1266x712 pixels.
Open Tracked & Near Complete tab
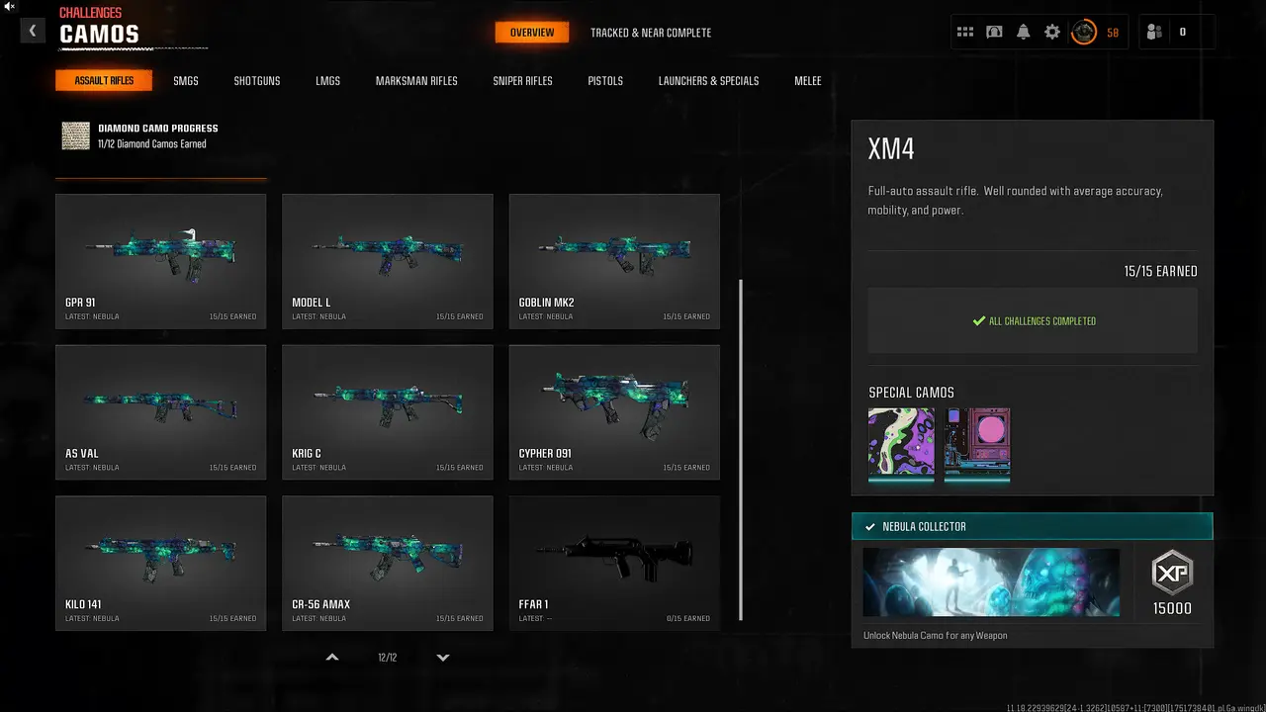(651, 33)
